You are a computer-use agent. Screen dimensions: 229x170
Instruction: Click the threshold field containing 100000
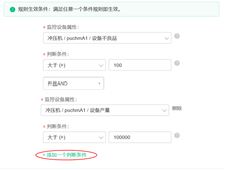(x=140, y=137)
